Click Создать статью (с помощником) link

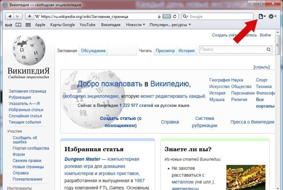click(x=120, y=122)
